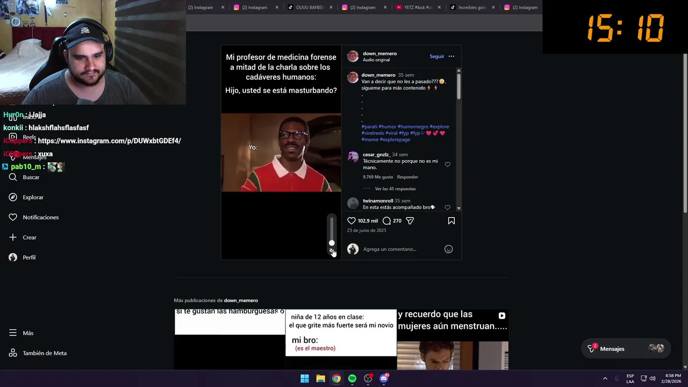The image size is (688, 387).
Task: Close the YETZ #kick tab
Action: (439, 8)
